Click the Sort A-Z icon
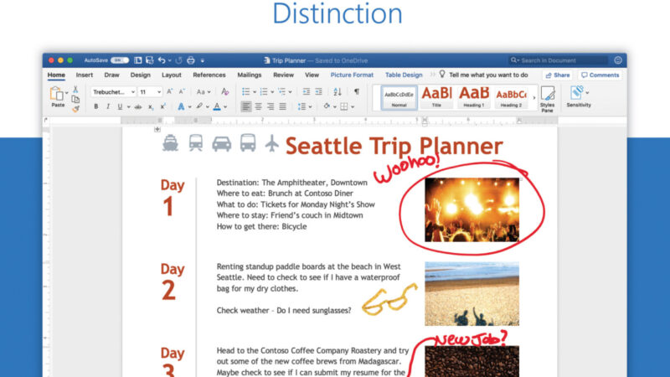The width and height of the screenshot is (670, 377). click(x=338, y=91)
